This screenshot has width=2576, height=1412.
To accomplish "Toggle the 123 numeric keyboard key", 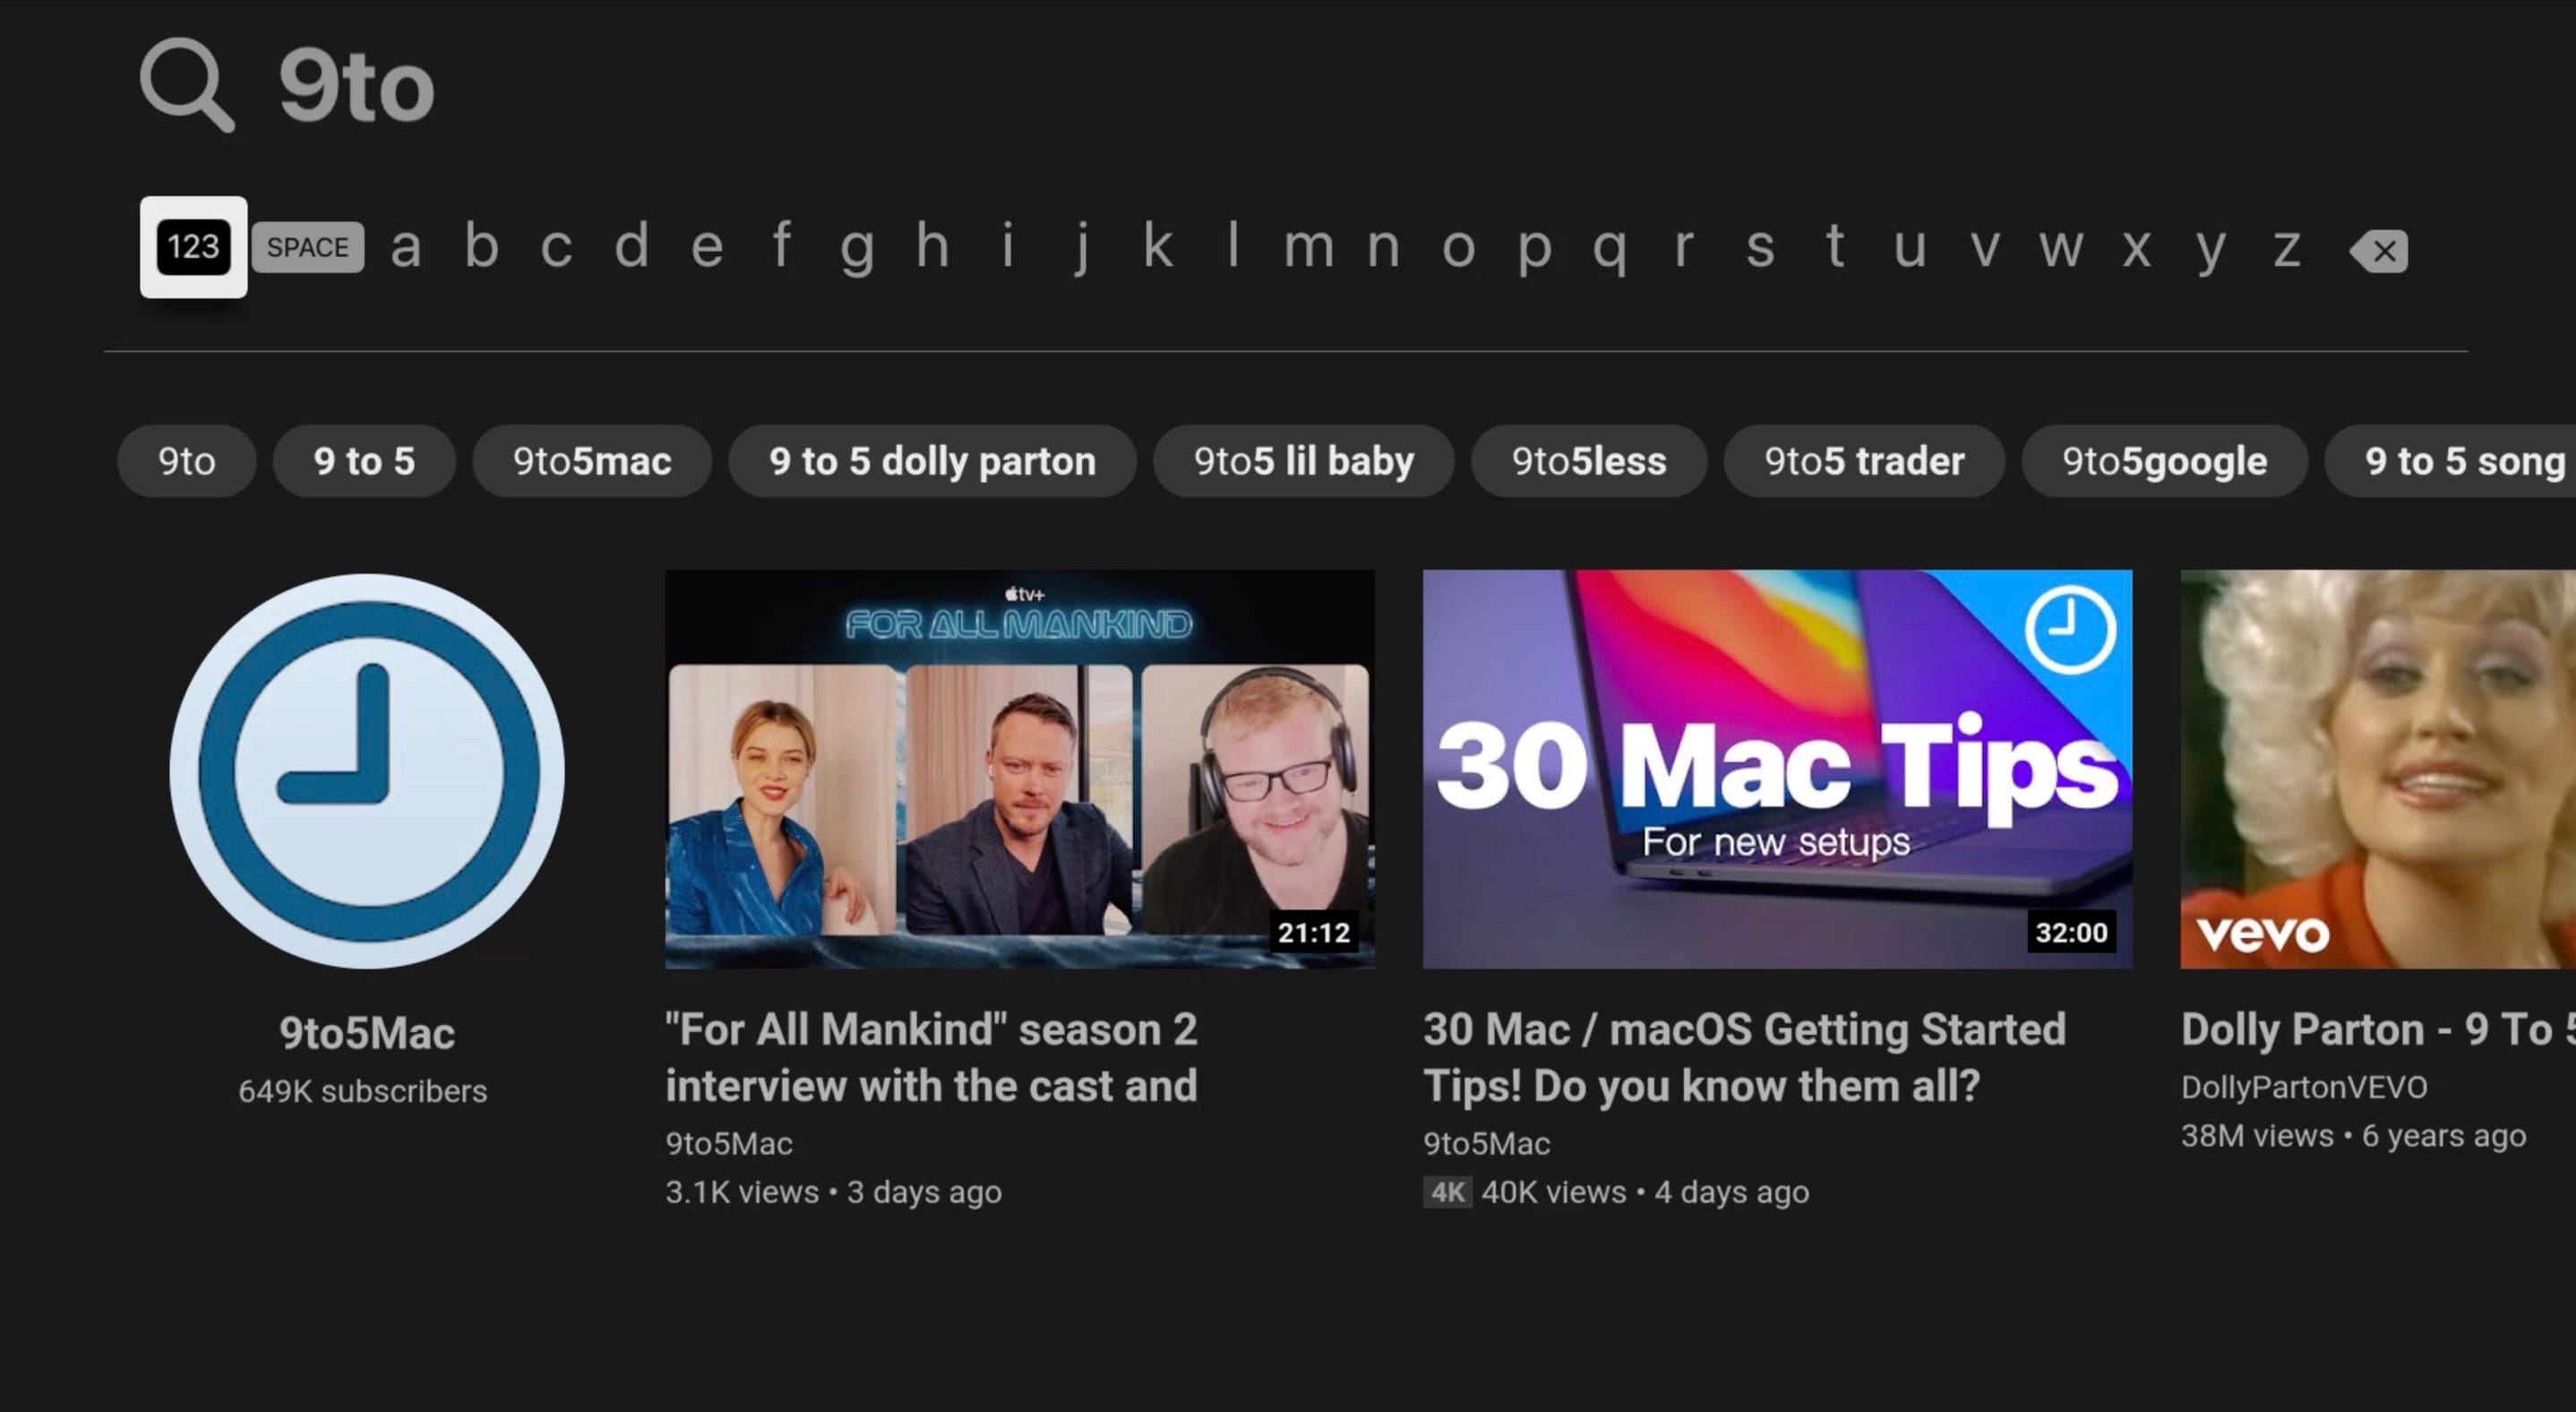I will (x=193, y=247).
